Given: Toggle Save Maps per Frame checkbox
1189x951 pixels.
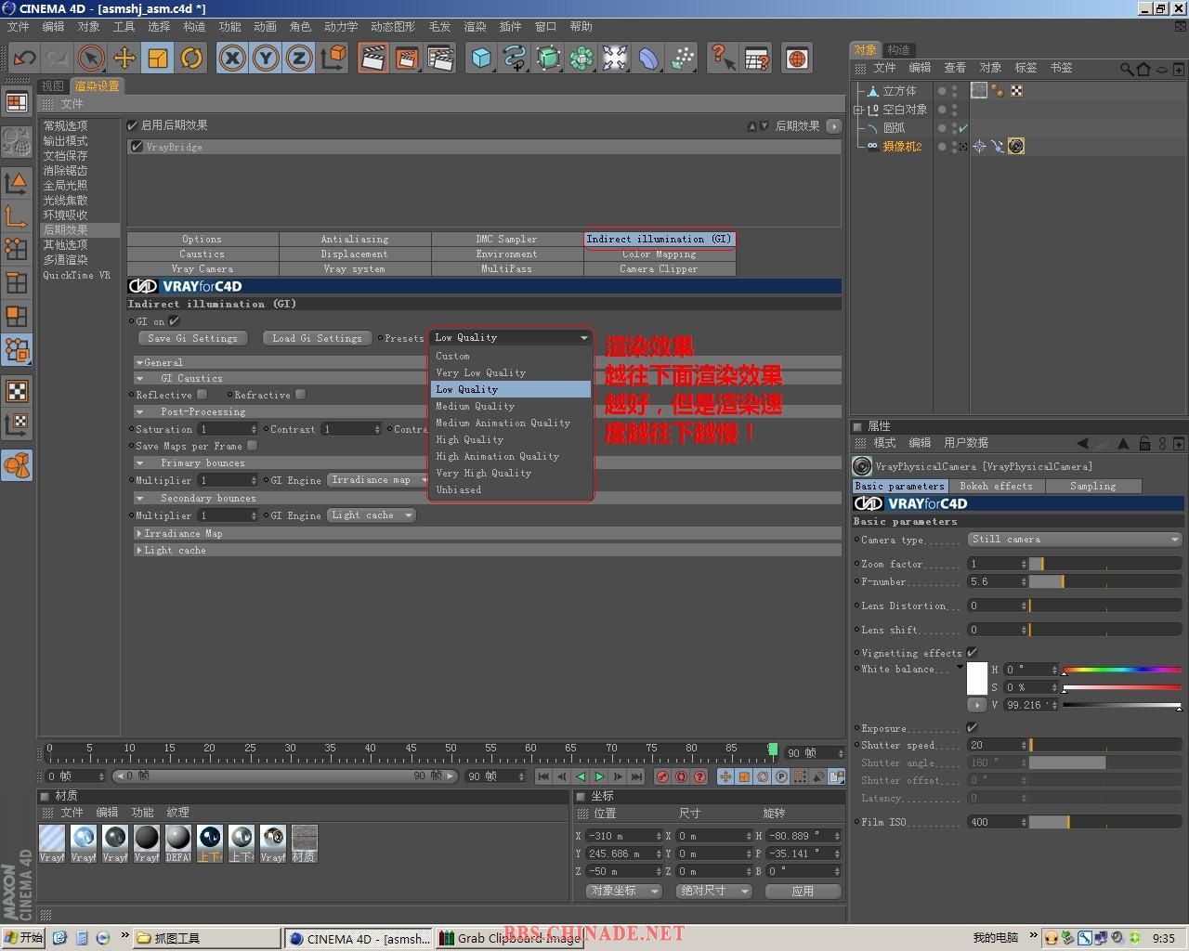Looking at the screenshot, I should (x=253, y=446).
